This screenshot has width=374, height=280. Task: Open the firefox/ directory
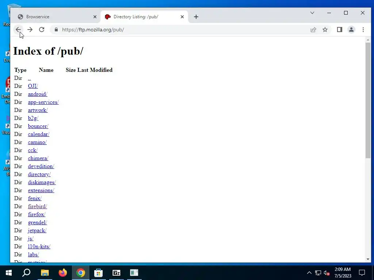37,214
